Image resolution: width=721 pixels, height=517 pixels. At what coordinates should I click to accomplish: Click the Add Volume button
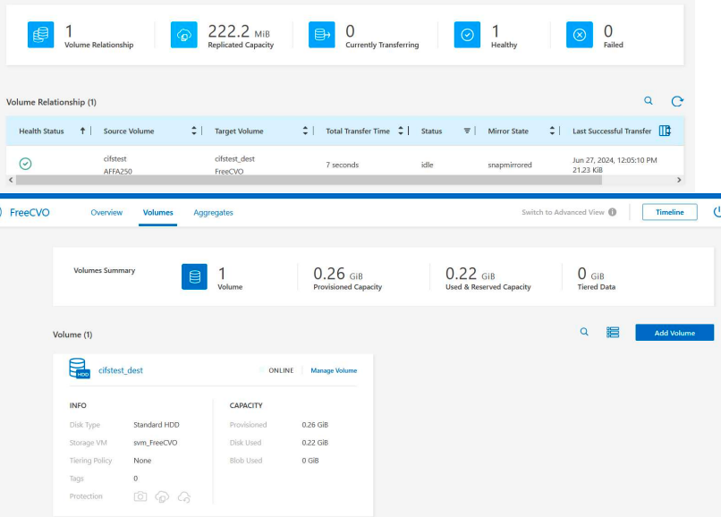[x=674, y=333]
